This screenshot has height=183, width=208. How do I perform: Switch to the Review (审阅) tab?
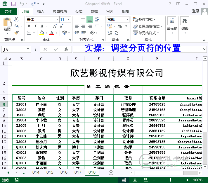pos(110,11)
